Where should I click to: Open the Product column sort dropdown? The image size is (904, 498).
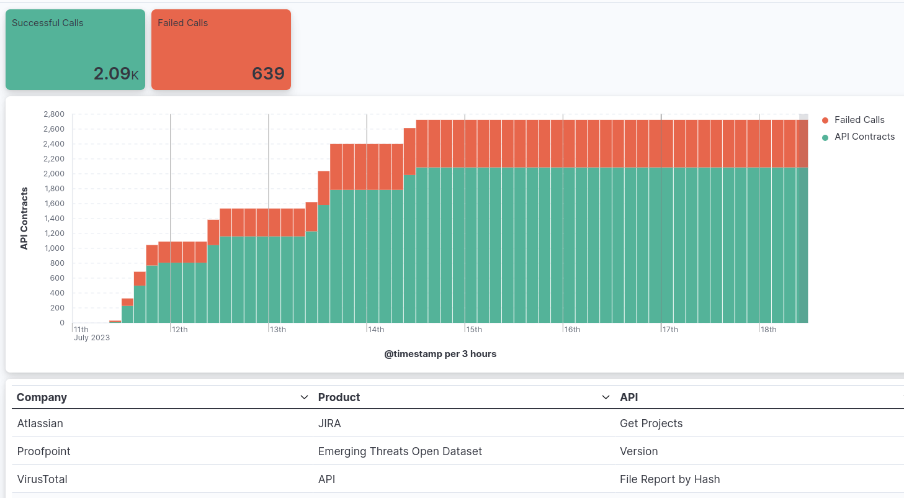pos(605,397)
